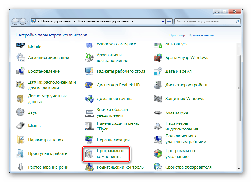252x182 pixels.
Task: Open the Администрирование link
Action: point(49,58)
